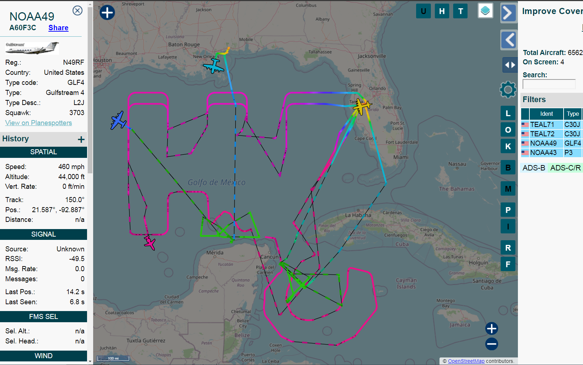Open the map layer selector icon

tap(485, 11)
